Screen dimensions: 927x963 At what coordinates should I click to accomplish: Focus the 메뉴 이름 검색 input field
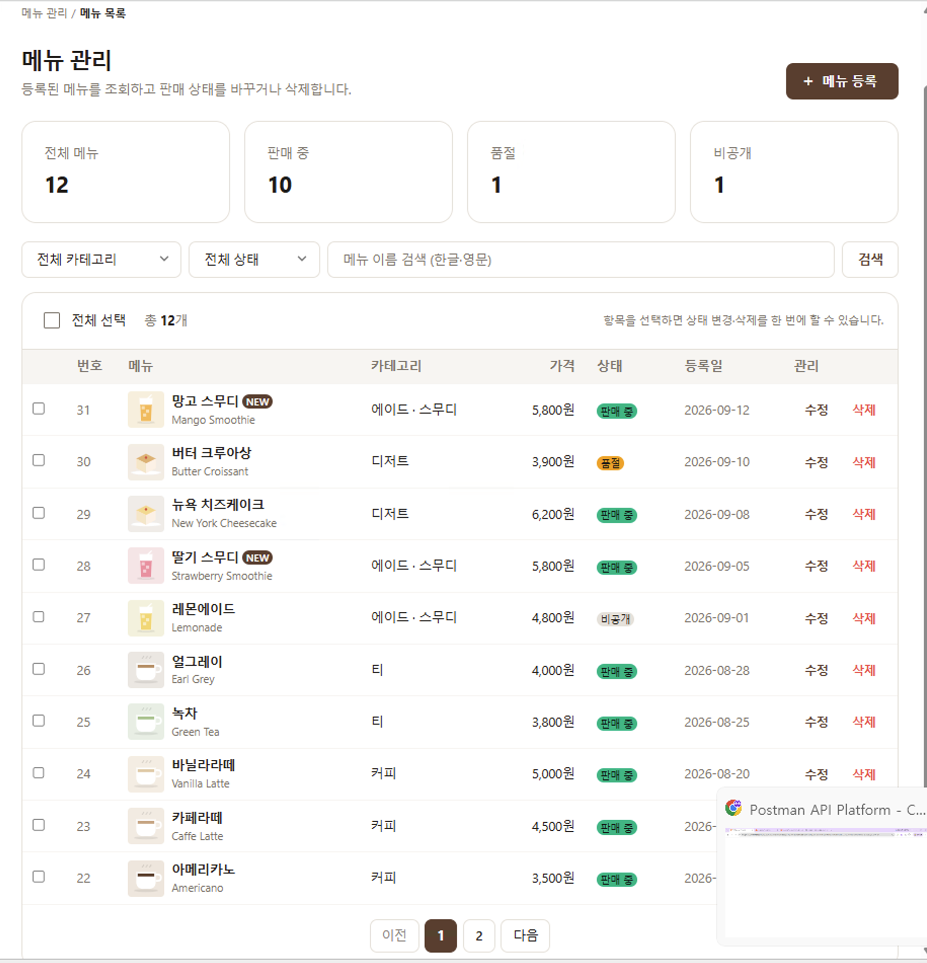581,260
